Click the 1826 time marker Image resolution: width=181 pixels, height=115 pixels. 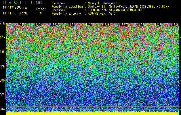[x=106, y=25]
